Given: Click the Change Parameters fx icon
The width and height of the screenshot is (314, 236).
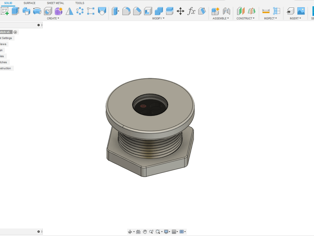Looking at the screenshot, I should (191, 11).
